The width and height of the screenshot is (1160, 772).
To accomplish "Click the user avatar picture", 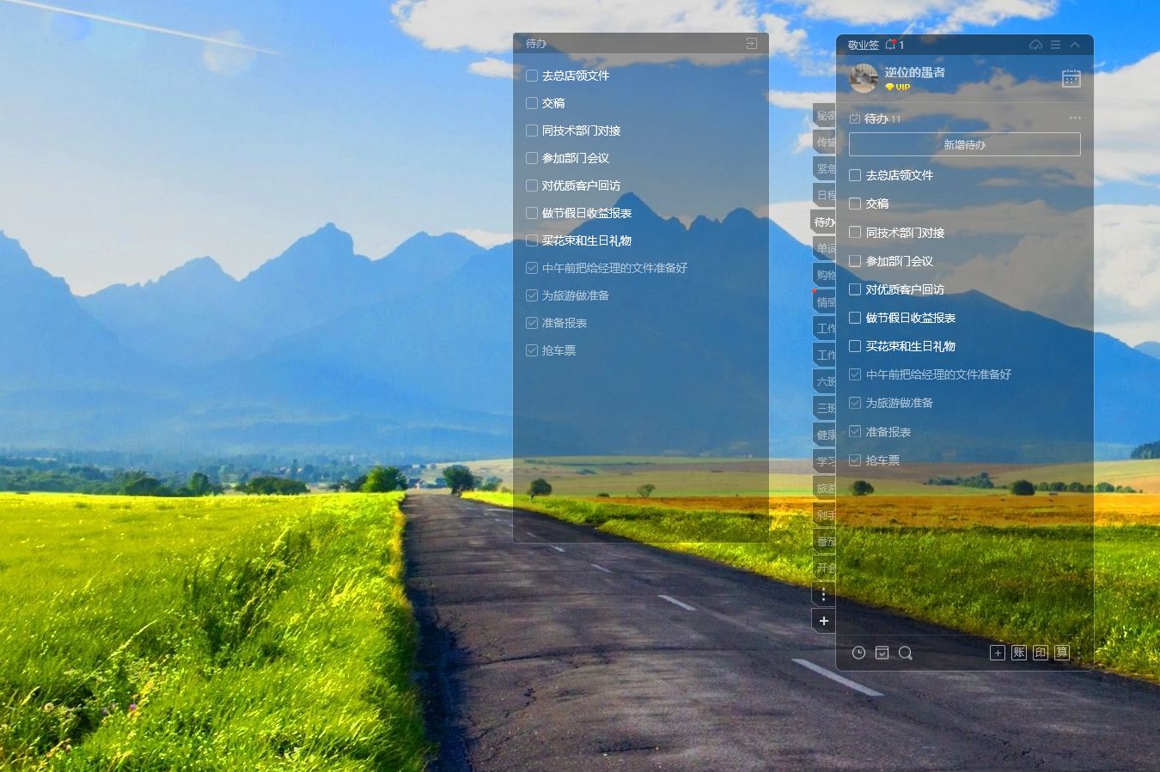I will (x=864, y=78).
